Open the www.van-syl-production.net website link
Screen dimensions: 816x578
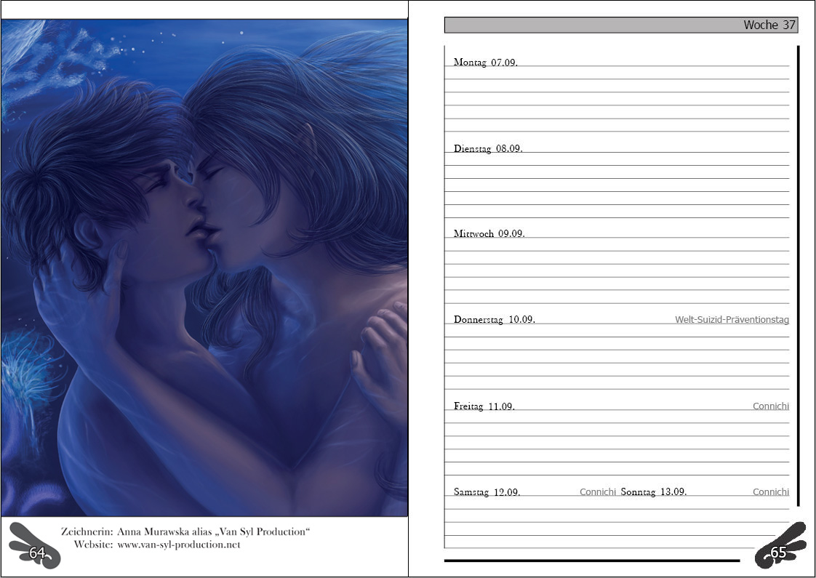[x=178, y=545]
